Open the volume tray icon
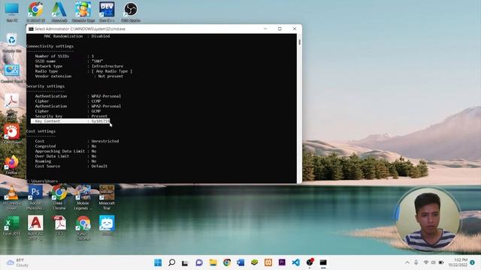Screen dimensions: 481x270 pos(433,262)
